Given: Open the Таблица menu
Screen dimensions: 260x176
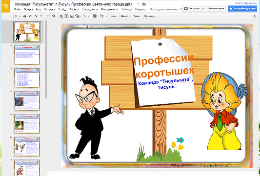Looking at the screenshot, I should pyautogui.click(x=127, y=9).
